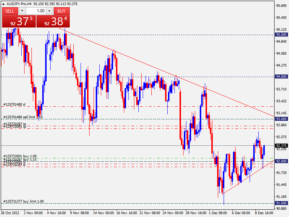Select the #125701480 sell limit 1.15 label

[x=23, y=117]
